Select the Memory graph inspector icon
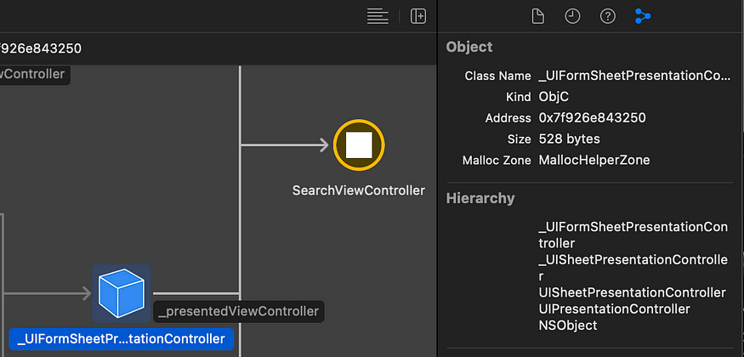Viewport: 744px width, 357px height. 643,16
